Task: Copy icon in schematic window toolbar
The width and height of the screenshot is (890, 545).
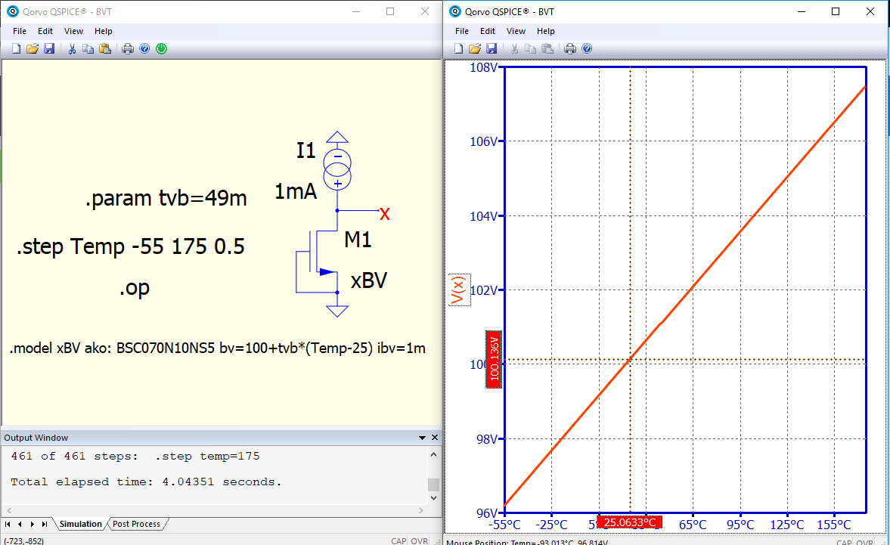Action: point(88,49)
